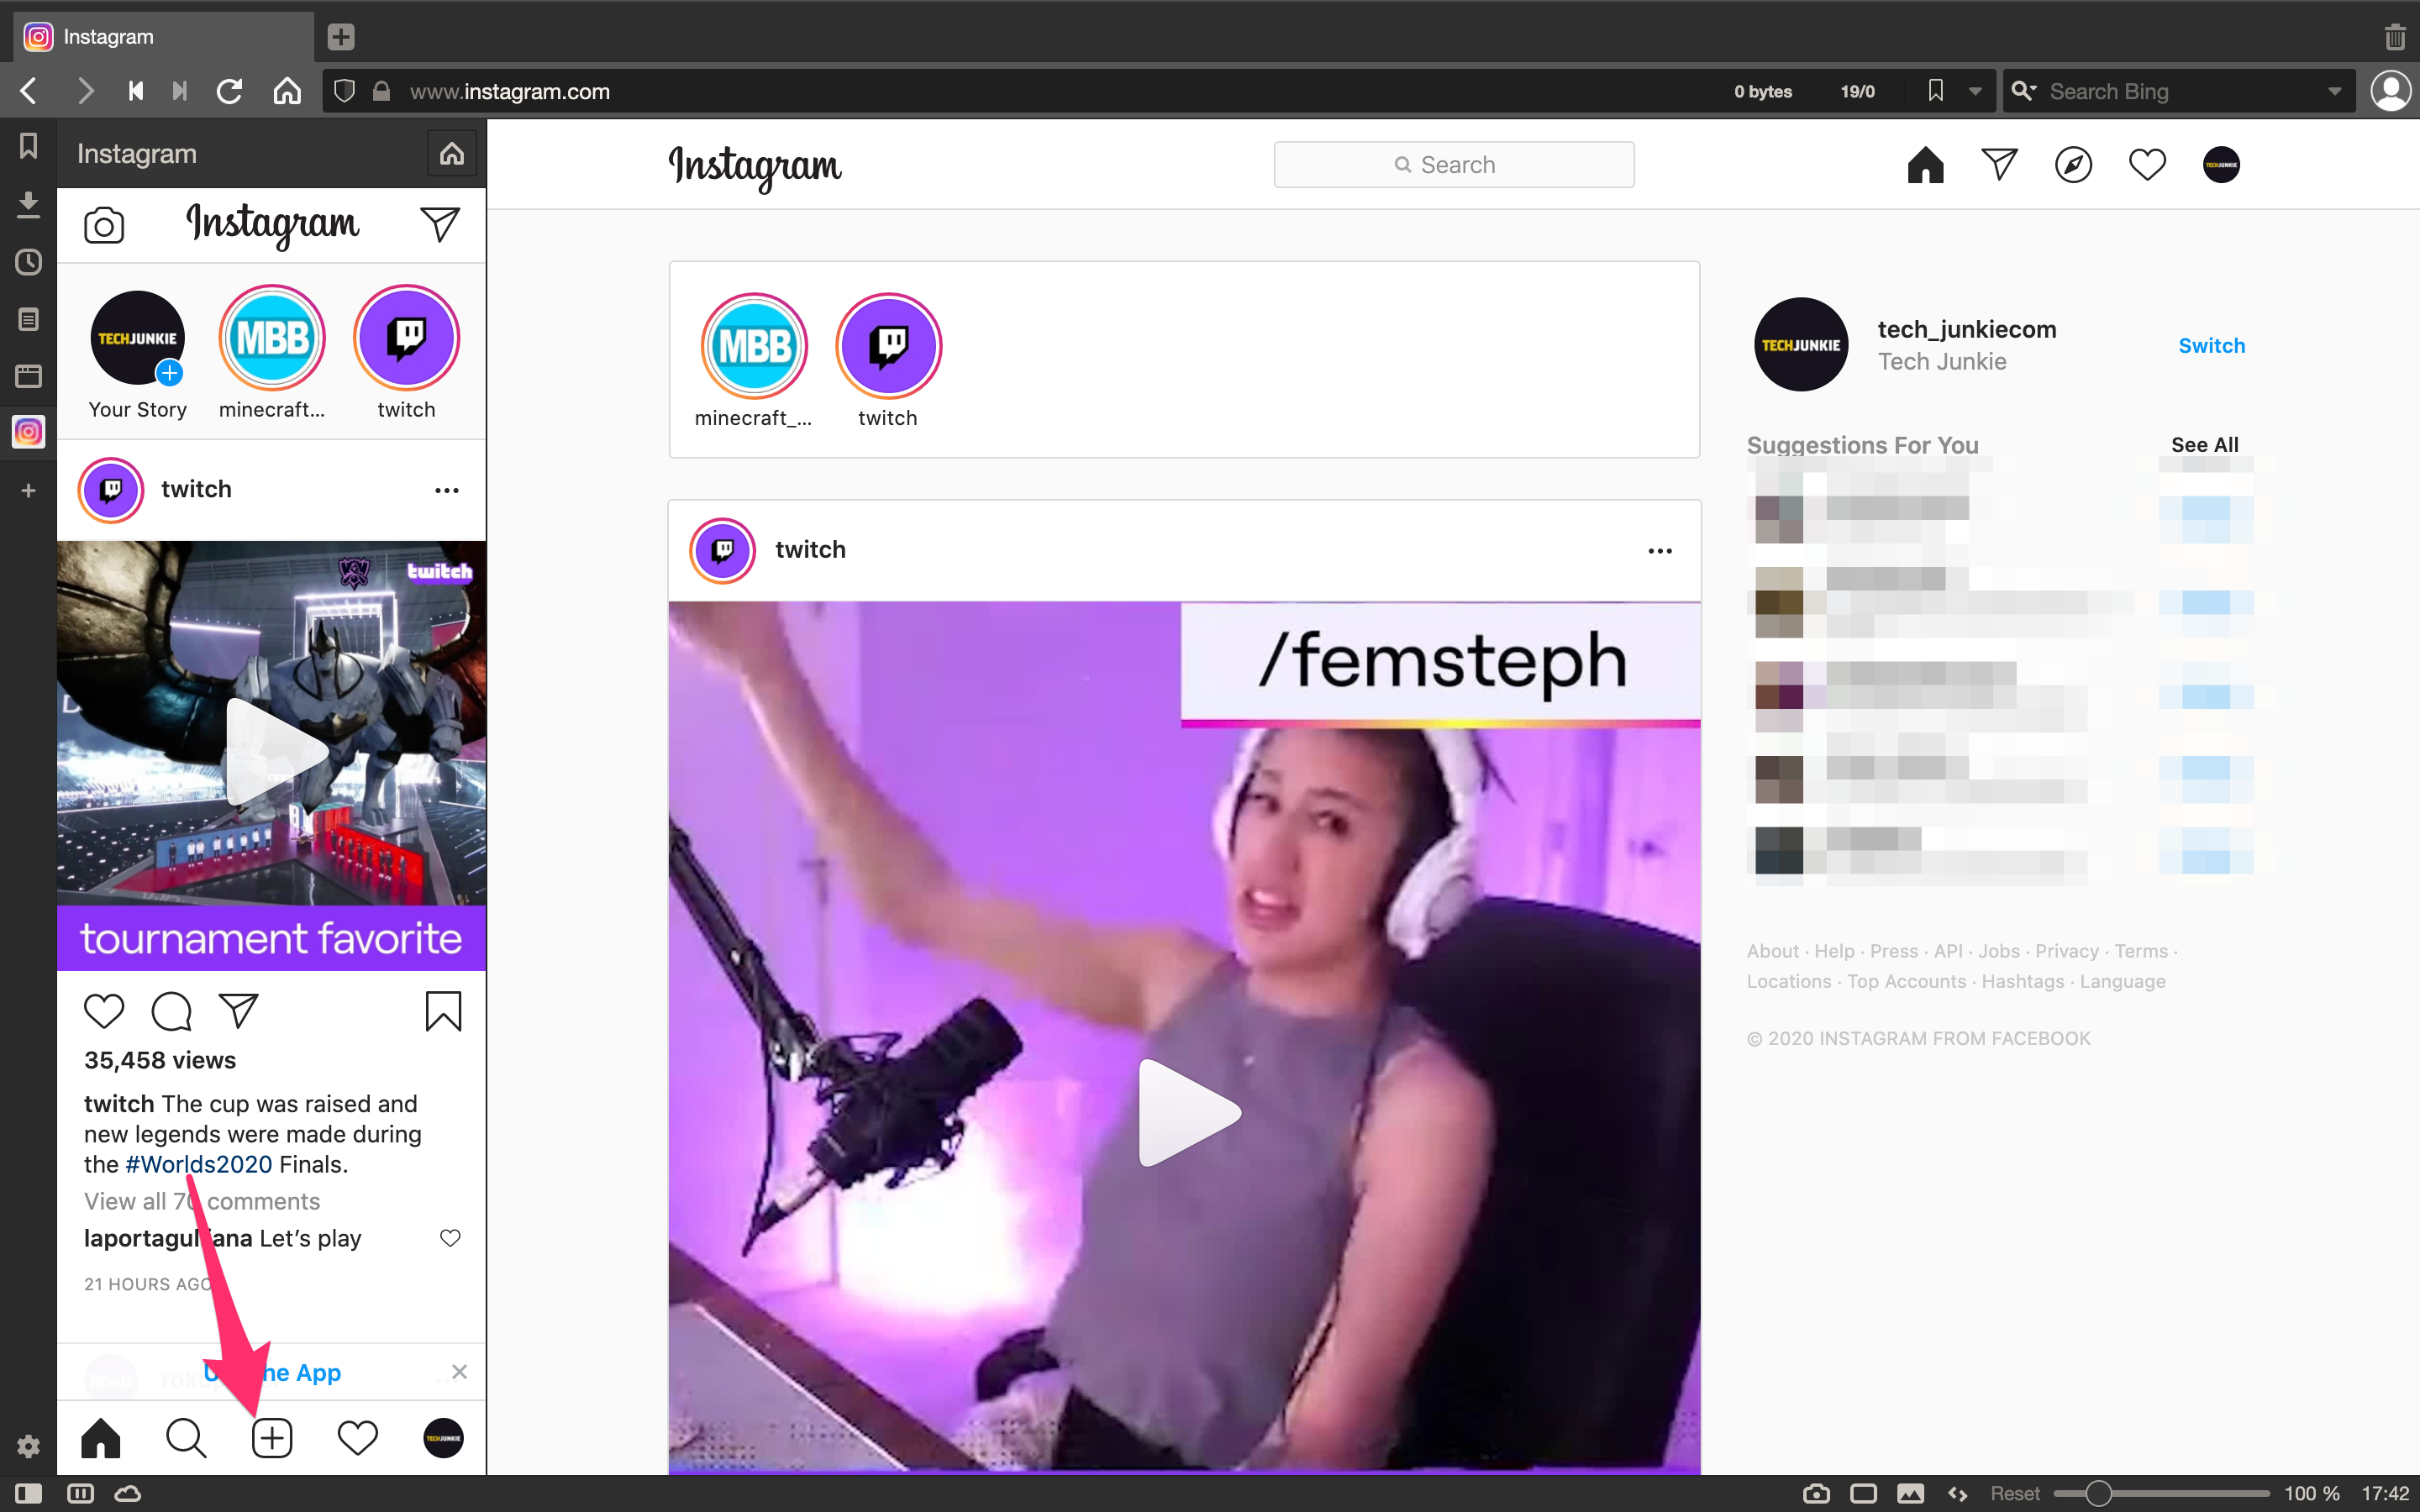Comment on the twitch post in panel
The width and height of the screenshot is (2420, 1512).
tap(171, 1011)
